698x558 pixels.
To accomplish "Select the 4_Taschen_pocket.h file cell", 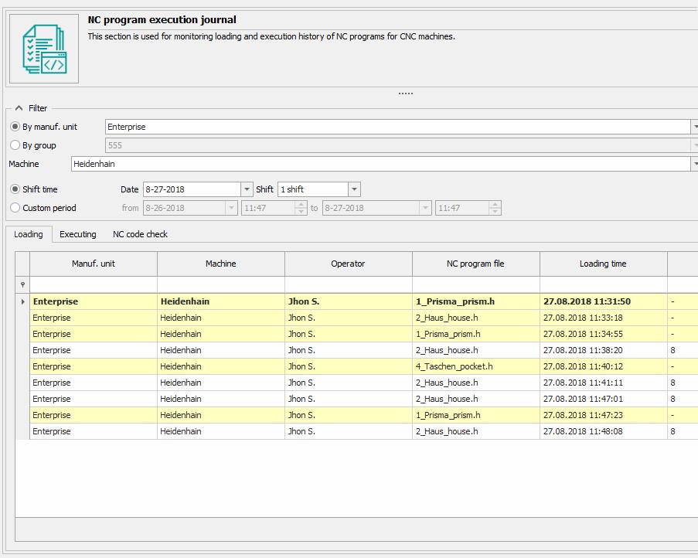I will coord(476,366).
